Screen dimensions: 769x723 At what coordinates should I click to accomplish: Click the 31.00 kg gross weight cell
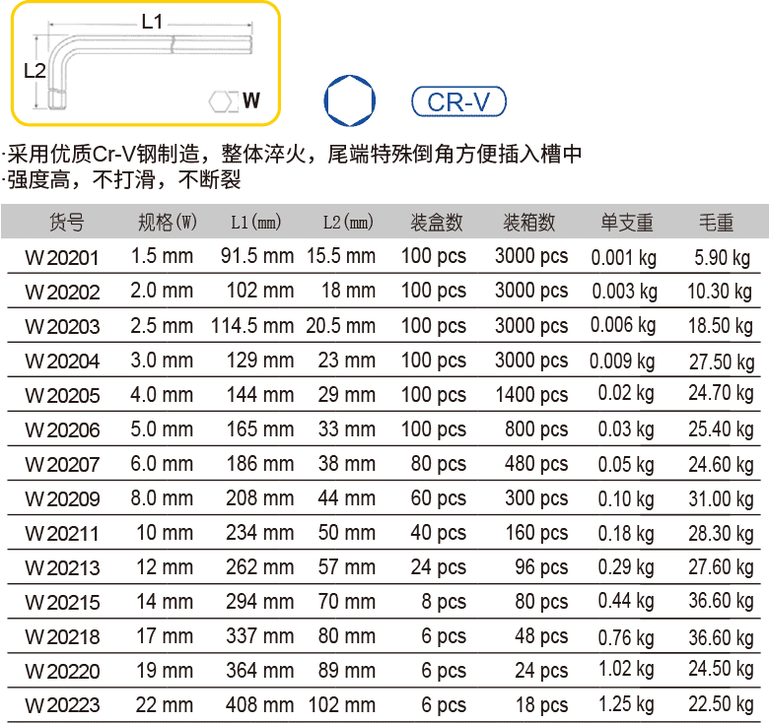pyautogui.click(x=721, y=499)
